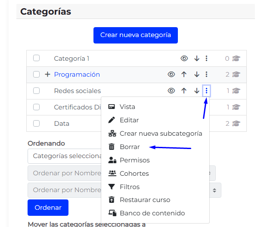Click the graduation cap icon for Data
Image resolution: width=261 pixels, height=227 pixels.
(236, 124)
